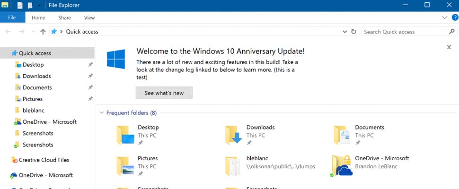This screenshot has height=189, width=459.
Task: Click the Pictures label in Frequent folders
Action: (x=148, y=158)
